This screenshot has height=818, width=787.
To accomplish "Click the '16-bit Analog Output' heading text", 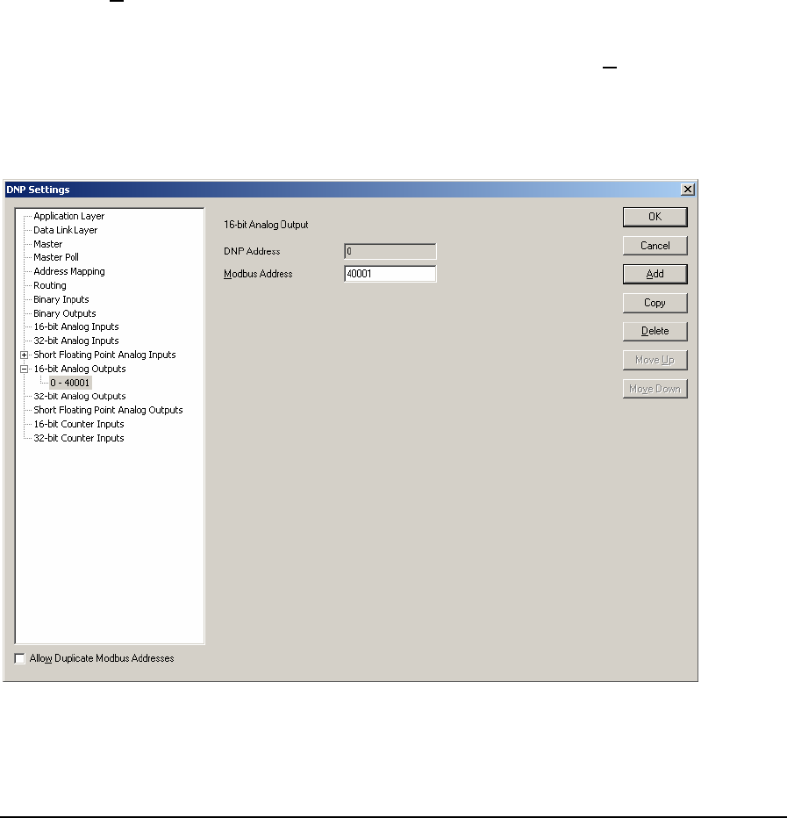I will click(266, 225).
